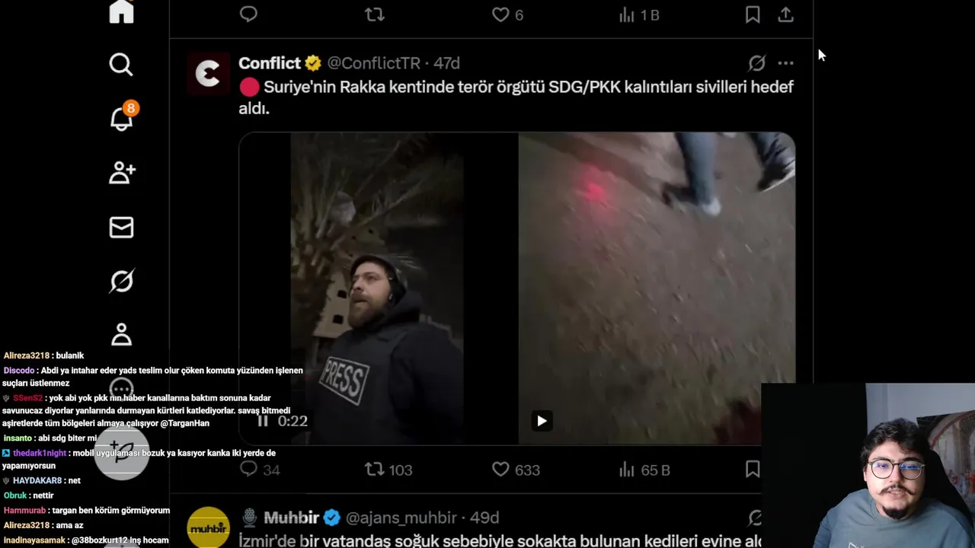Open Messages envelope icon
The height and width of the screenshot is (548, 975).
coord(121,227)
